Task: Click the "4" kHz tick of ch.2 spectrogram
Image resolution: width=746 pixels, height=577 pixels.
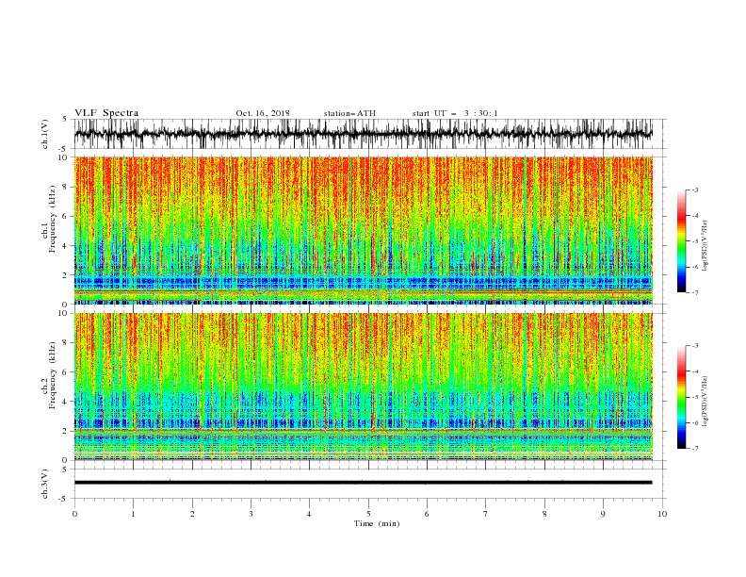Action: (66, 402)
